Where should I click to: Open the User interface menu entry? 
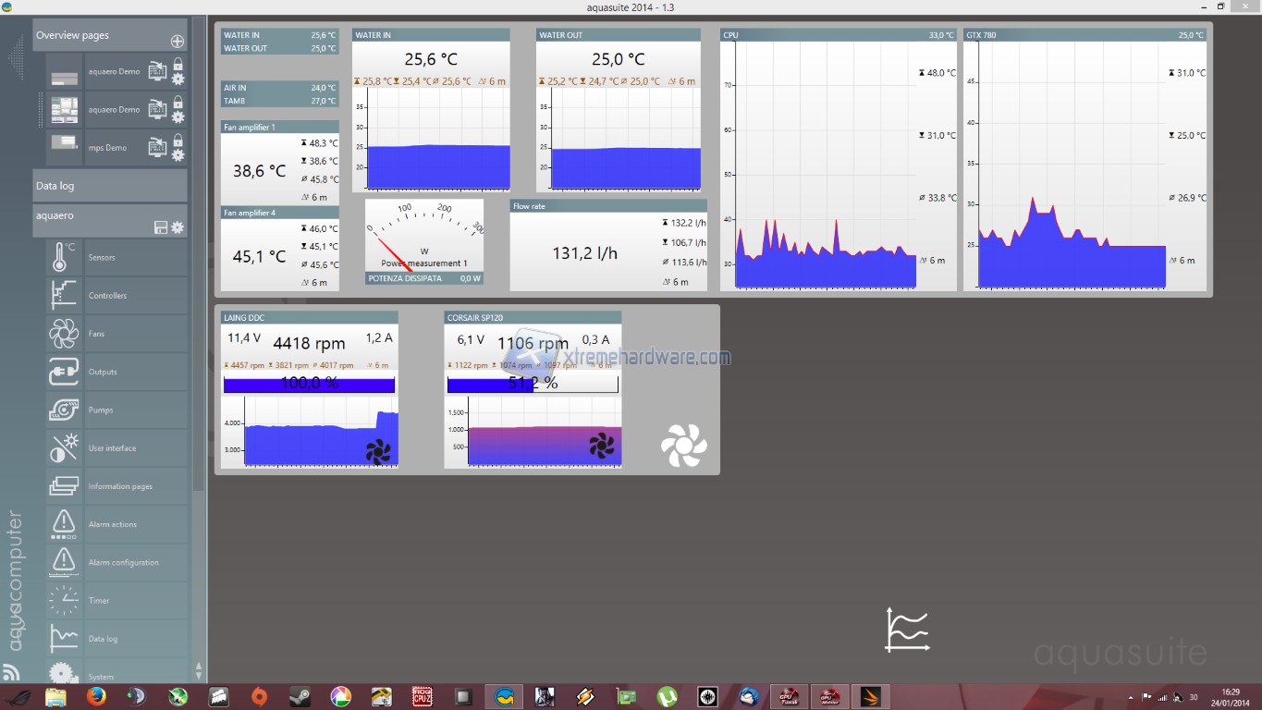pos(112,448)
